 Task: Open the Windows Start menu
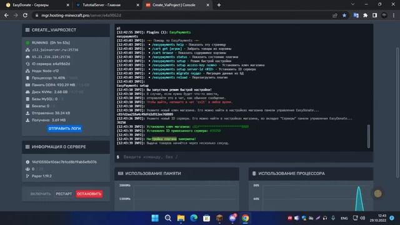tap(155, 218)
